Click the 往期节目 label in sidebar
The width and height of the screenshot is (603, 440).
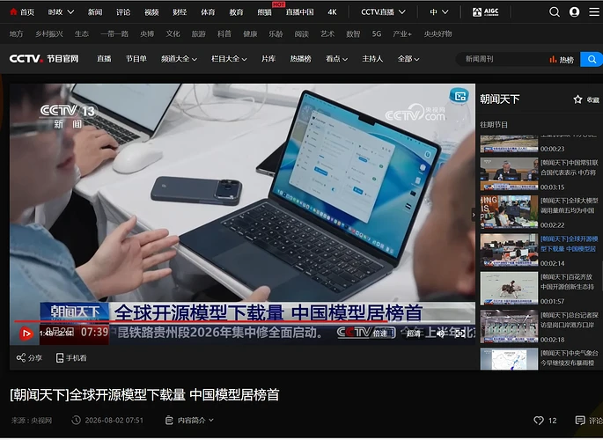494,125
